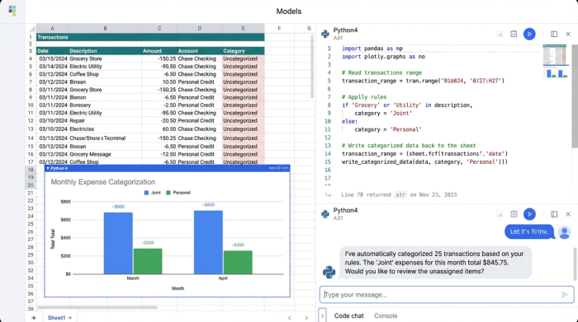Viewport: 578px width, 322px height.
Task: Click the snippets icon in the code editor header
Action: click(x=514, y=35)
